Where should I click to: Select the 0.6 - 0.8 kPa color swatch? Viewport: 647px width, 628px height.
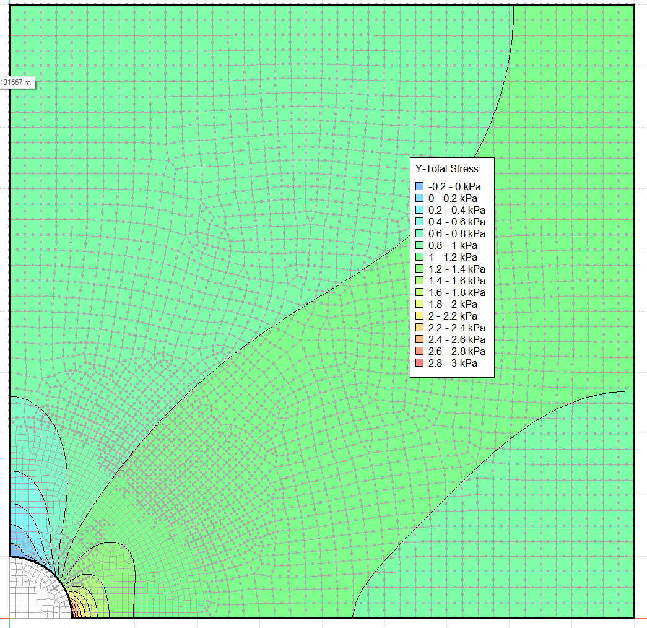419,233
